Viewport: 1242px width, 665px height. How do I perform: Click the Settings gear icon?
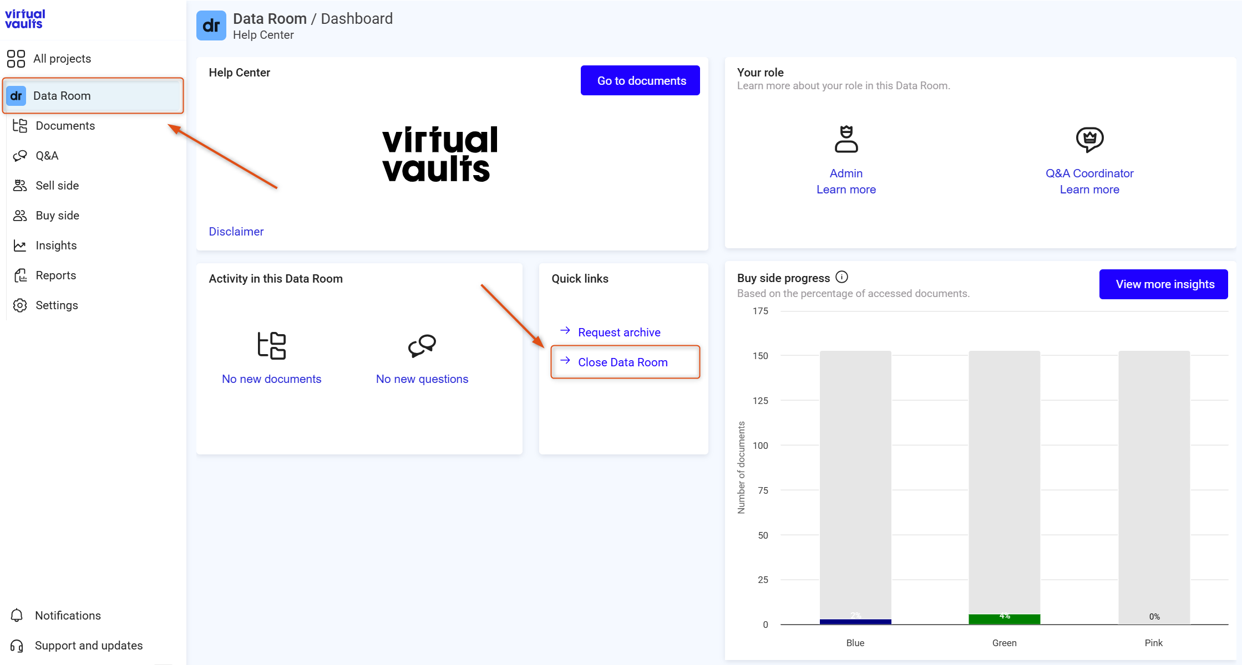click(x=20, y=305)
